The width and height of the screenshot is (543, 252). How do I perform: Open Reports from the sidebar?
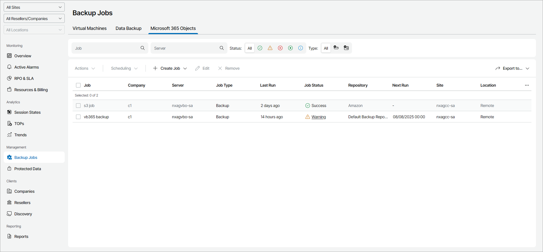(34, 236)
